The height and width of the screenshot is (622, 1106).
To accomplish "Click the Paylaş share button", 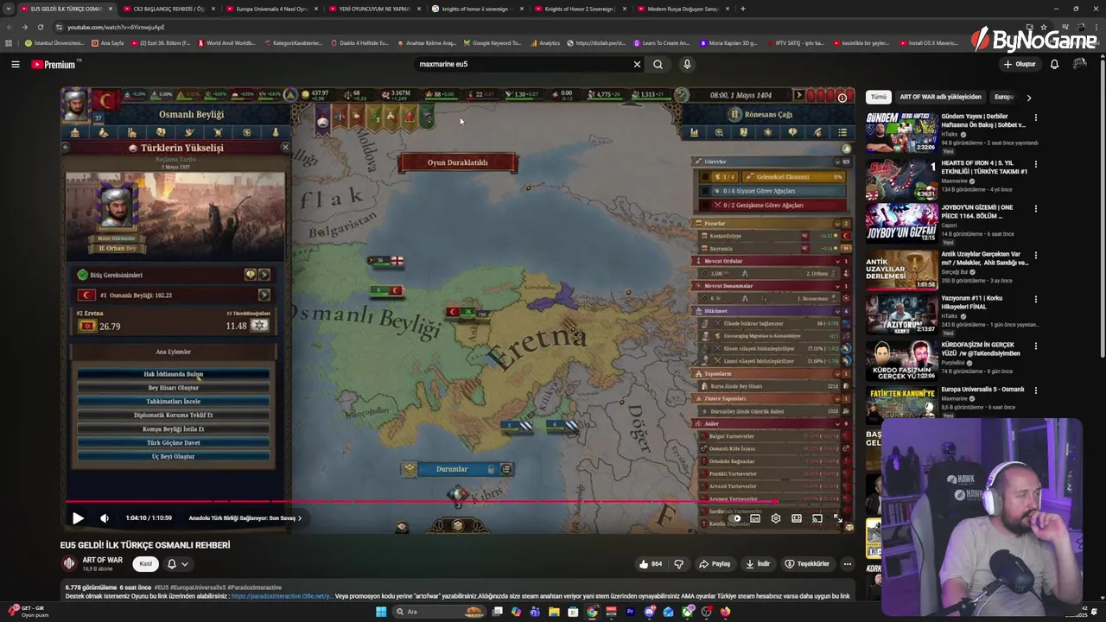I will coord(715,564).
